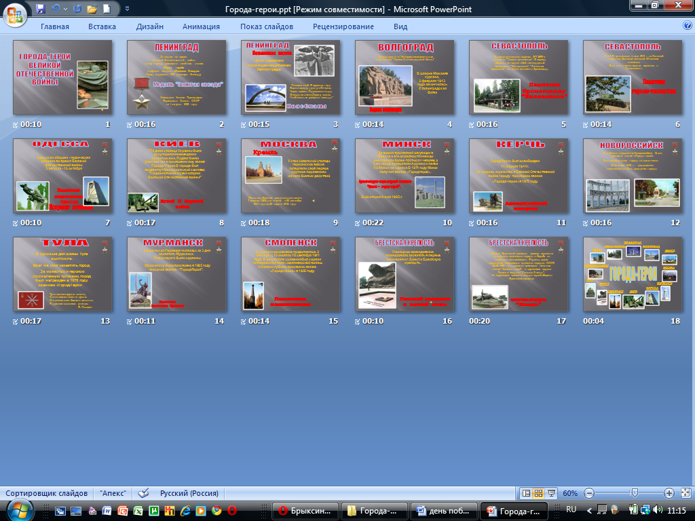
Task: Save the presentation with the floppy disk icon
Action: point(41,9)
